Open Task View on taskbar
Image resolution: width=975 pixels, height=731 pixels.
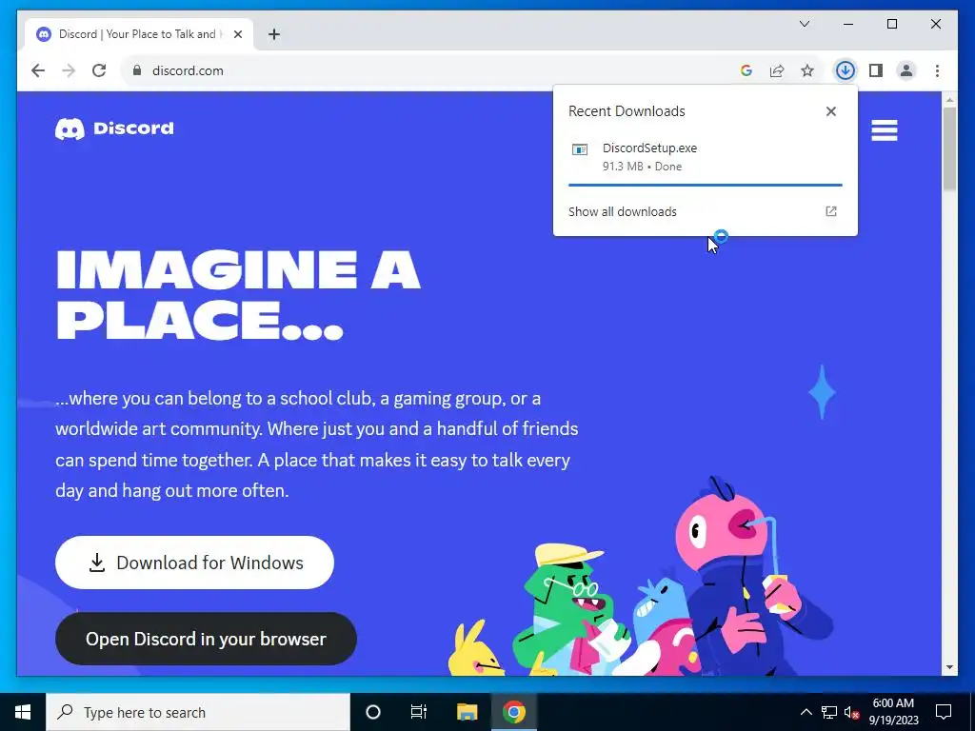tap(419, 712)
